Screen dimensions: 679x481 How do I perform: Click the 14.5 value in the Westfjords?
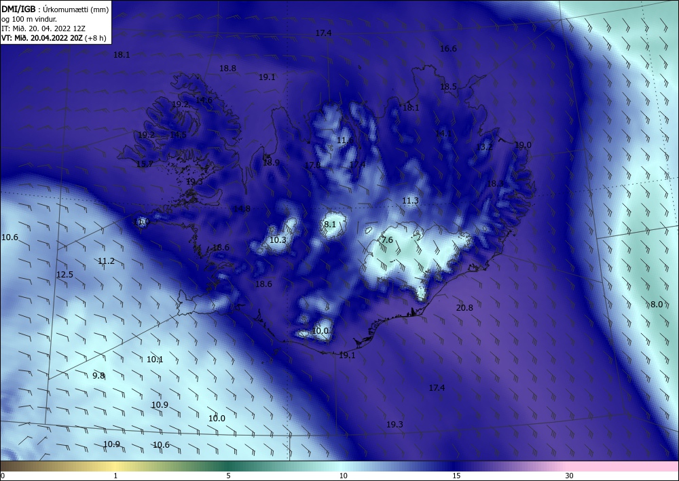point(178,135)
